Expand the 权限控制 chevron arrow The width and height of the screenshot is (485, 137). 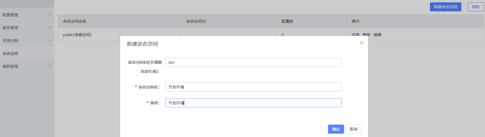[x=50, y=40]
